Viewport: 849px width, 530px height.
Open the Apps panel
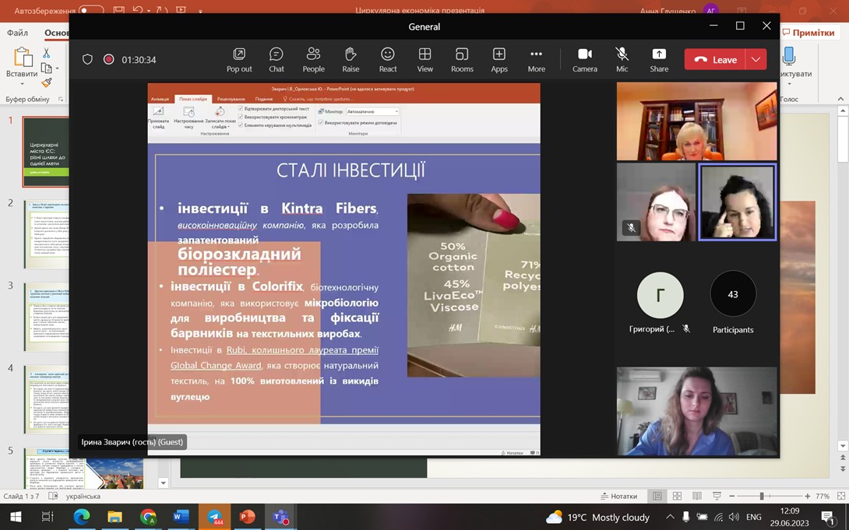point(498,59)
